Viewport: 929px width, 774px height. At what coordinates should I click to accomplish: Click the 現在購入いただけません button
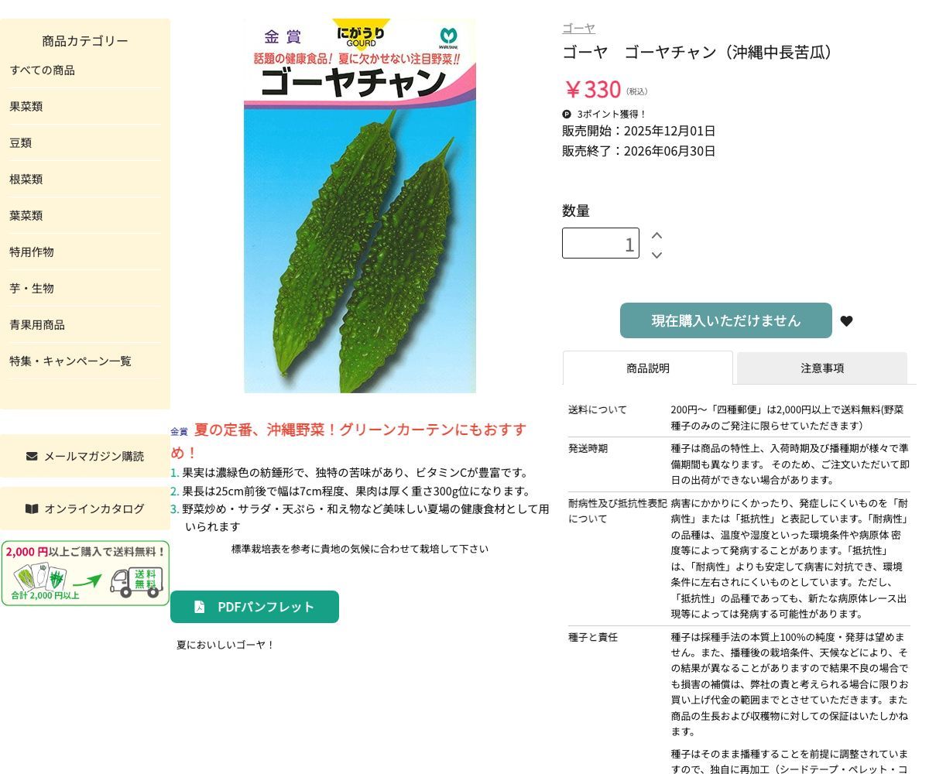point(725,320)
